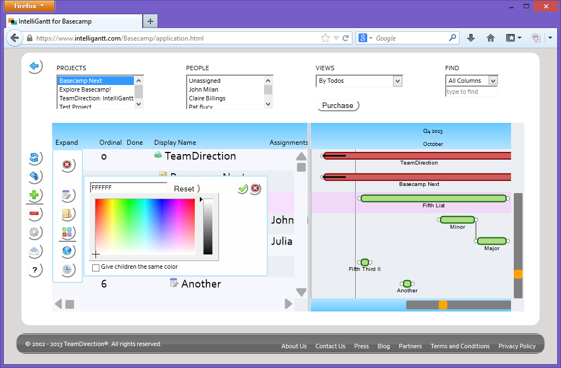
Task: Click the undo arrow icon in left sidebar
Action: [34, 176]
